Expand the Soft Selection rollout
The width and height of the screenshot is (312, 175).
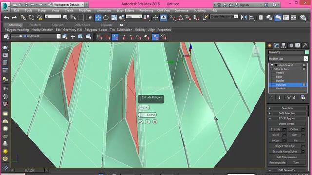click(x=287, y=113)
